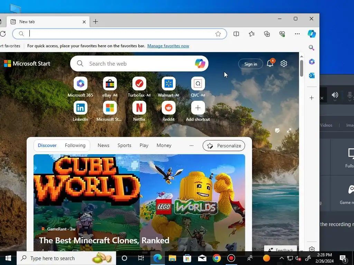Switch to the Discover feed tab
Viewport: 354px width, 265px height.
coord(47,145)
